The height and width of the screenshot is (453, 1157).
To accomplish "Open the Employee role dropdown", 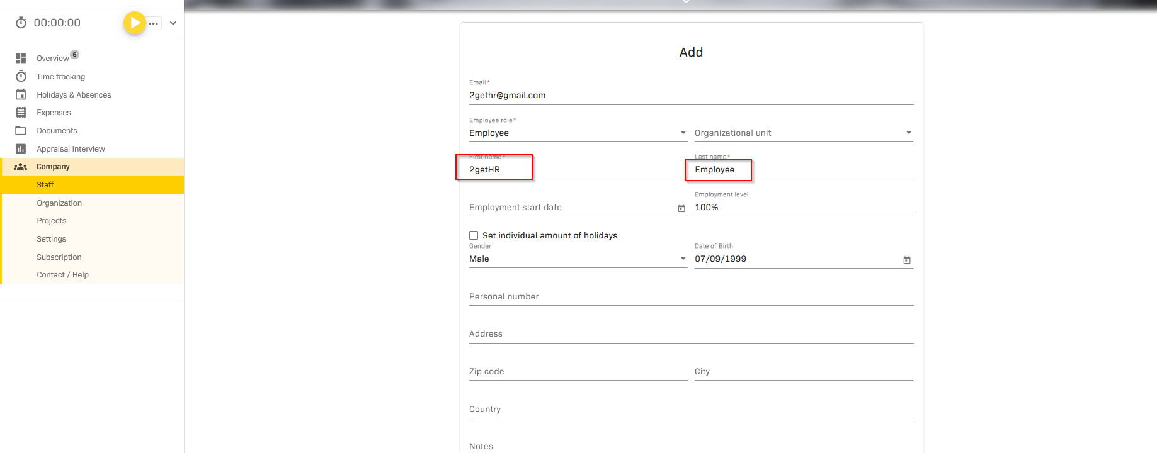I will pyautogui.click(x=578, y=133).
